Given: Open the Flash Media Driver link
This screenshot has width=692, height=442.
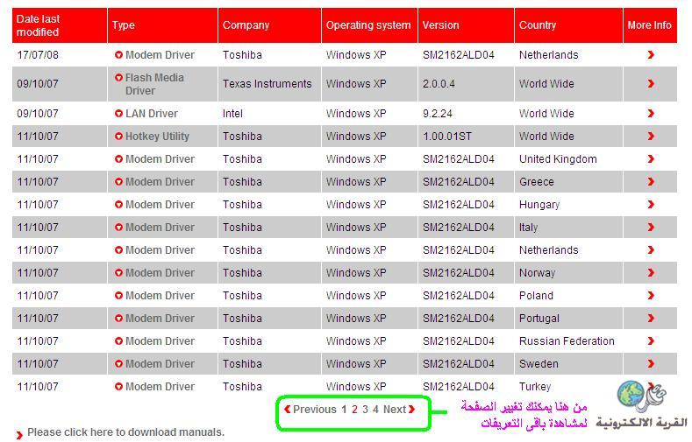Looking at the screenshot, I should tap(154, 84).
